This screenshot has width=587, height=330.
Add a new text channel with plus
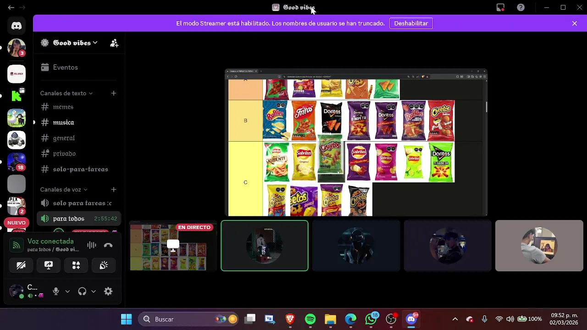tap(114, 93)
